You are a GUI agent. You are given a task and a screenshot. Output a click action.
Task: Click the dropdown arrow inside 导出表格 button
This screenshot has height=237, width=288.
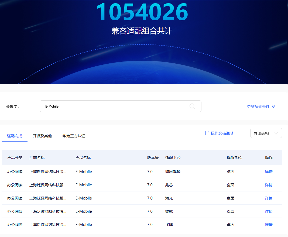pos(276,133)
